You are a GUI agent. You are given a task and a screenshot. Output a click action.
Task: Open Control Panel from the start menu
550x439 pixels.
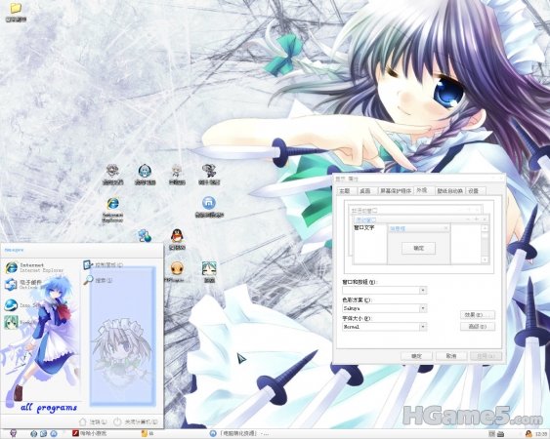pos(104,264)
